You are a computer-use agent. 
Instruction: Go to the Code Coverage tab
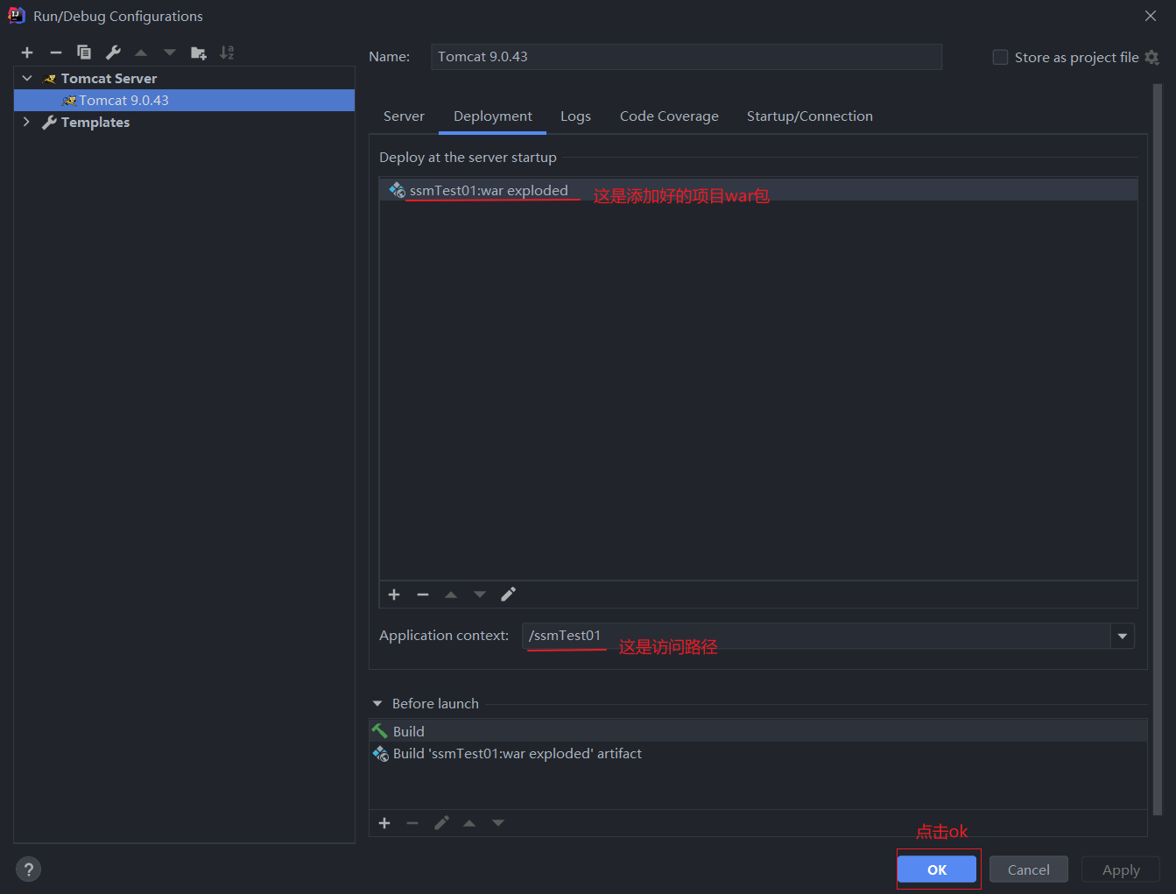coord(669,116)
